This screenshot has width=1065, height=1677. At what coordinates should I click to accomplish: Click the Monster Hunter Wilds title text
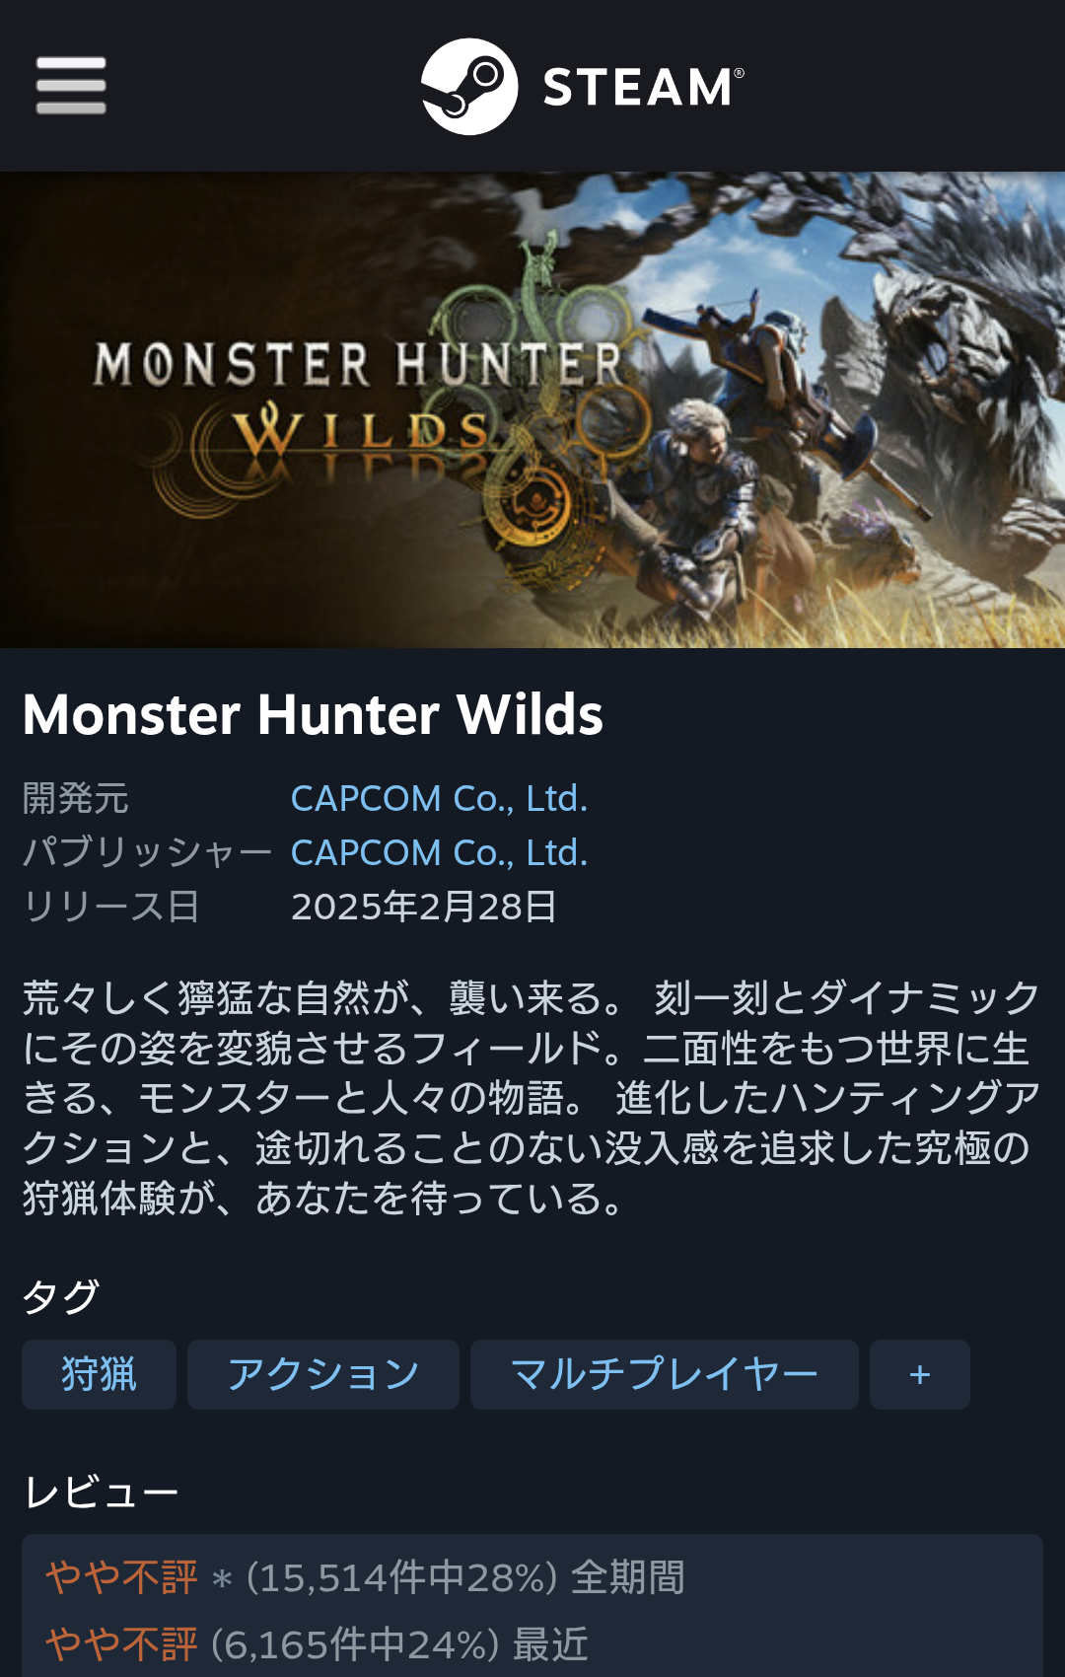click(x=313, y=714)
